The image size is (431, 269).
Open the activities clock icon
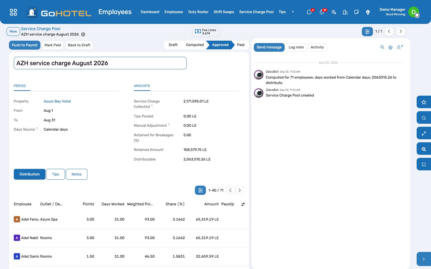click(x=322, y=12)
